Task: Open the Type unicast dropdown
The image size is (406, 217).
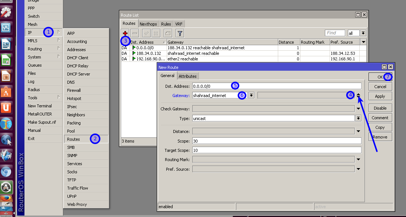Action: pos(358,118)
